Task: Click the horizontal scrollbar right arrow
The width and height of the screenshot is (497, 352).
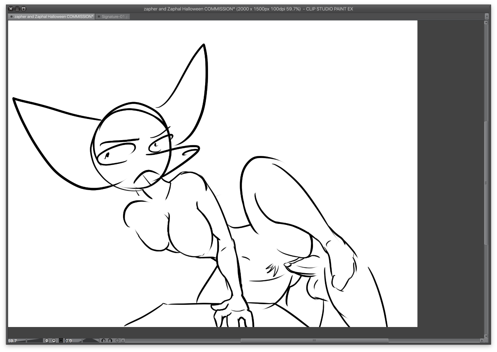Action: click(482, 340)
